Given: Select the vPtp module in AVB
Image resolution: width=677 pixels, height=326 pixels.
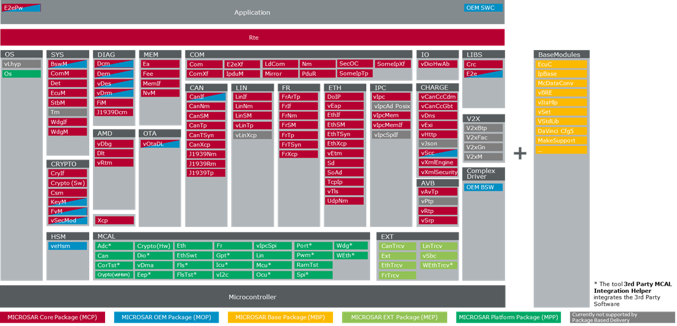Looking at the screenshot, I should tap(438, 201).
